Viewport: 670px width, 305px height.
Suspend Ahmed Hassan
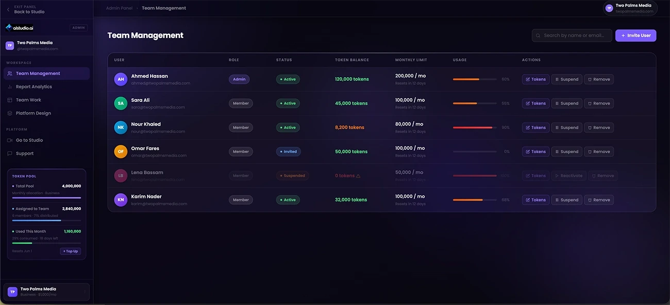(x=567, y=79)
